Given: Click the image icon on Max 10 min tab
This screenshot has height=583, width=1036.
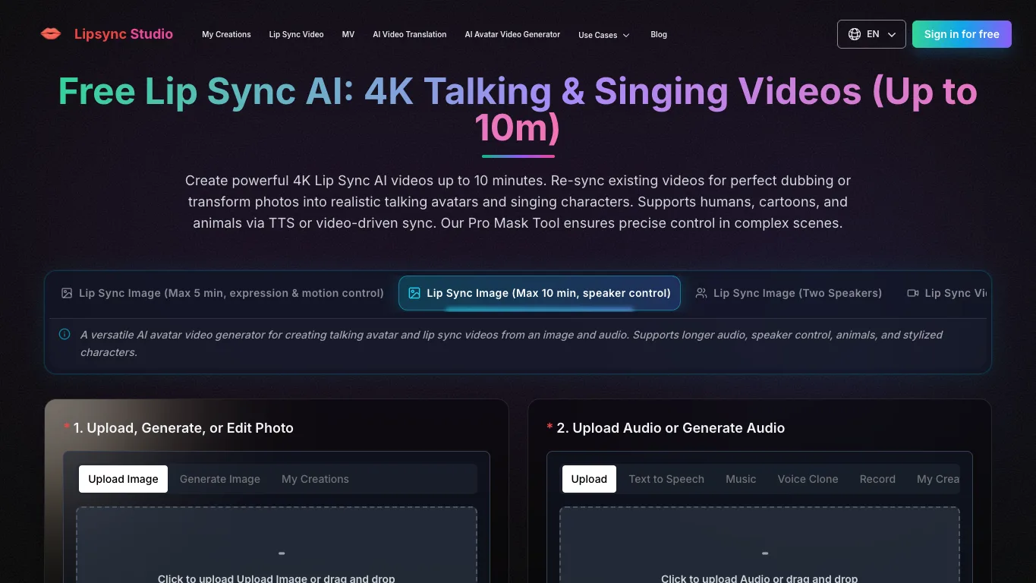Looking at the screenshot, I should pyautogui.click(x=414, y=293).
